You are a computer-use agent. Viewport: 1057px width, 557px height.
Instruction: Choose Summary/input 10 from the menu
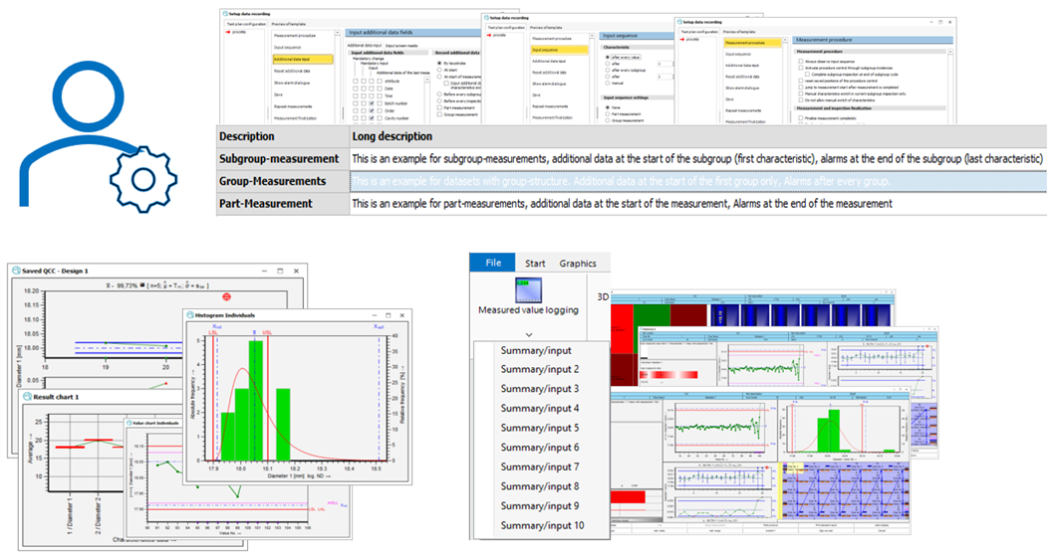(542, 525)
